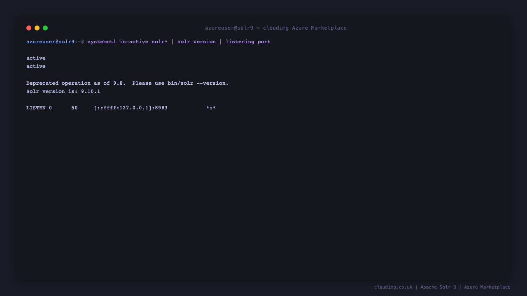Click the 'LISTEN' state text

36,108
